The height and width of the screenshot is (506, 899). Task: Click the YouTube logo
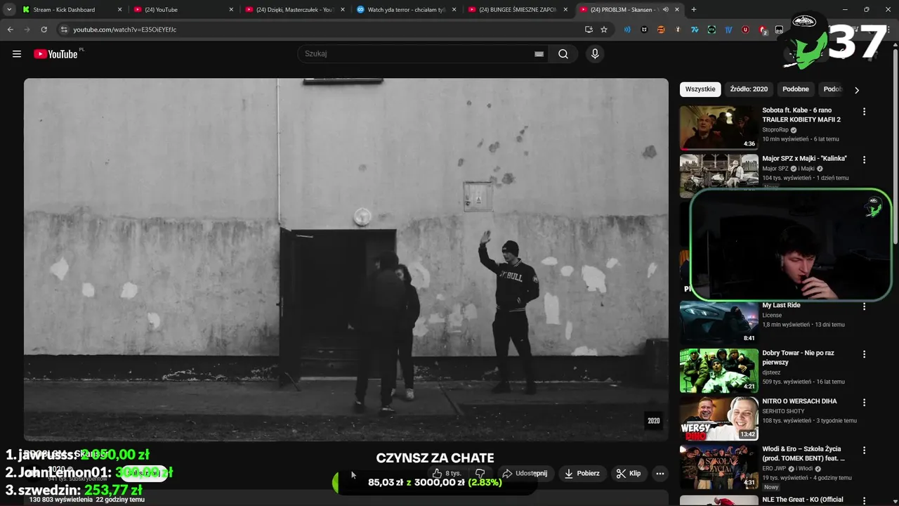55,54
